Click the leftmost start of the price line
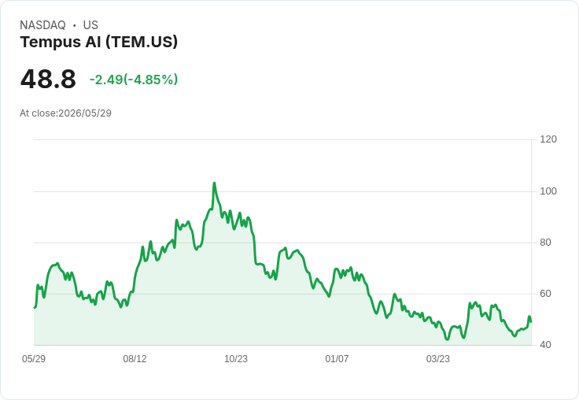 point(35,307)
